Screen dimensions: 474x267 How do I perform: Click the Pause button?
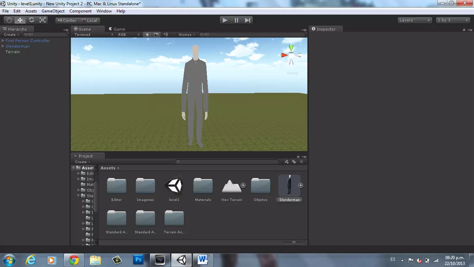pos(236,20)
